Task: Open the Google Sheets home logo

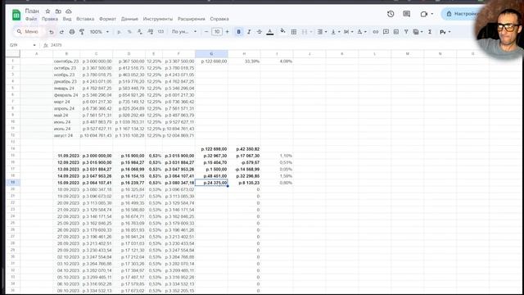Action: pyautogui.click(x=16, y=15)
